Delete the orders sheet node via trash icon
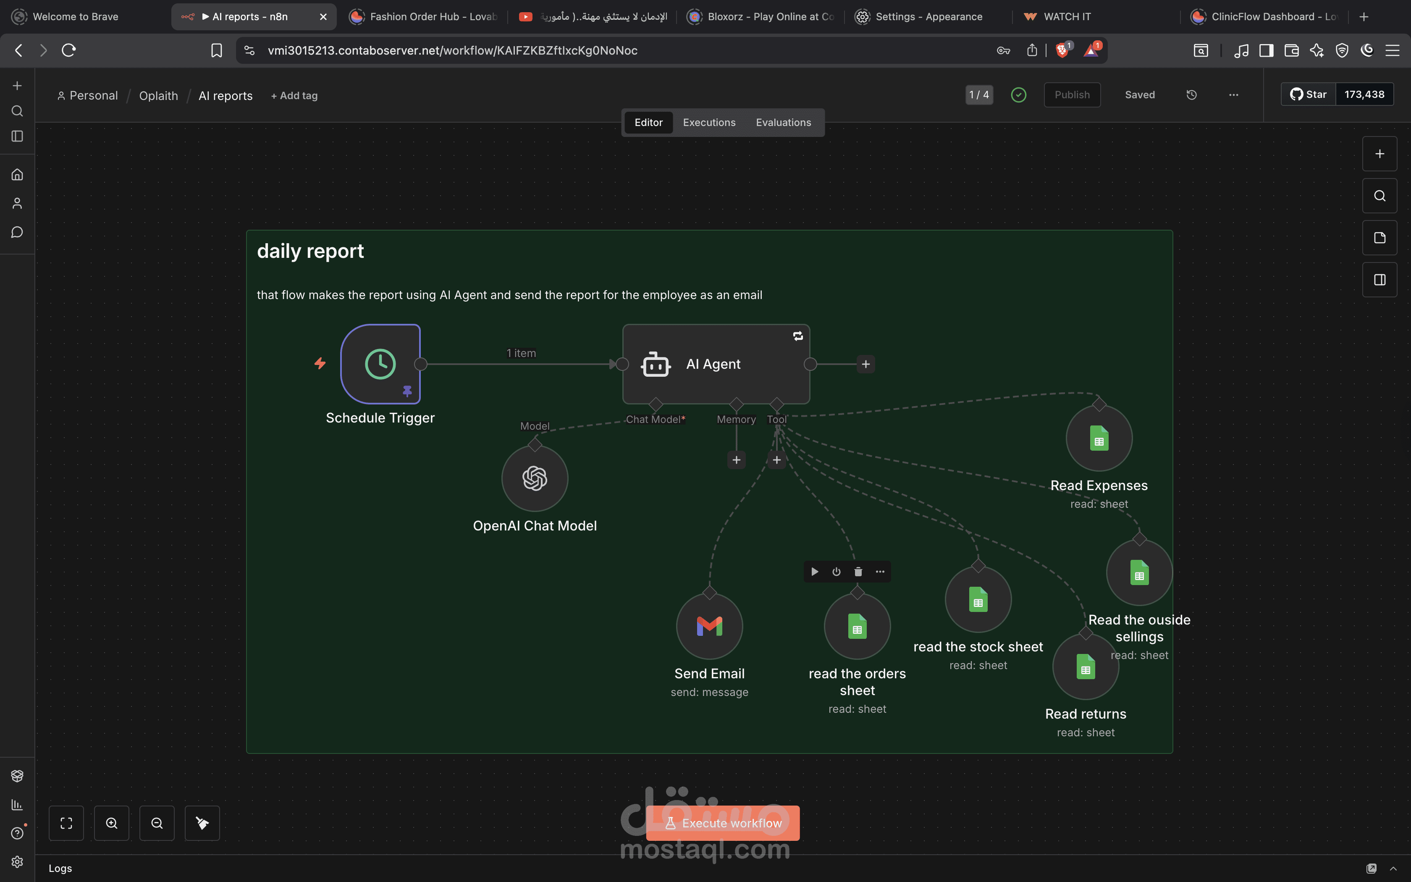The image size is (1411, 882). (x=858, y=572)
